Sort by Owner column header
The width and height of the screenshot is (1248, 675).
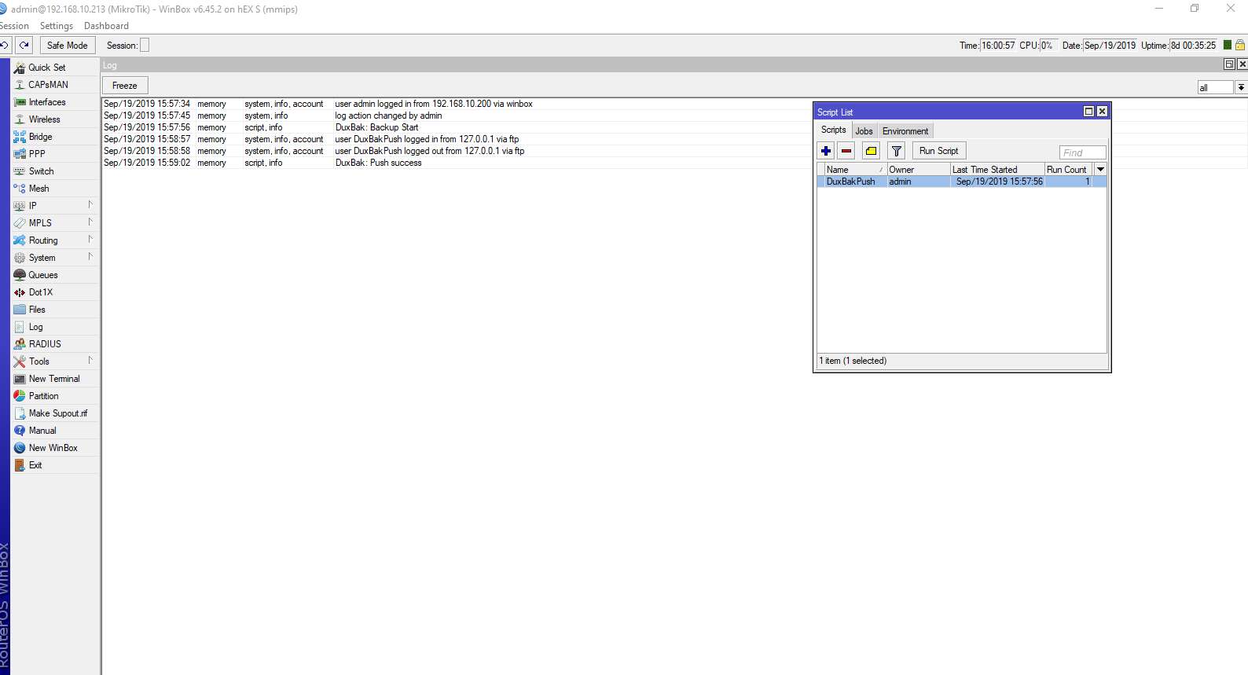click(919, 170)
